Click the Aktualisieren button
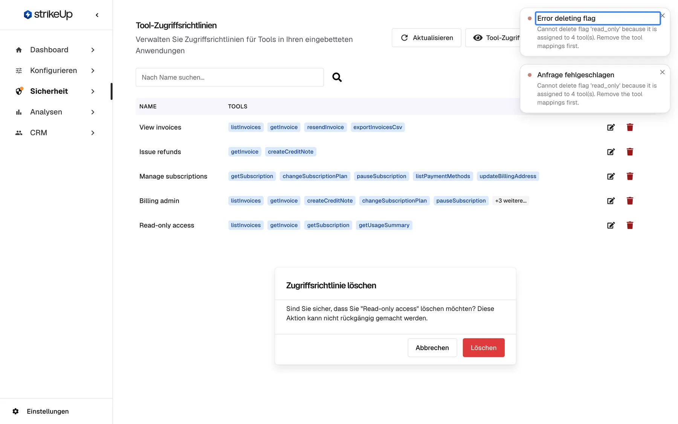The width and height of the screenshot is (678, 424). tap(426, 38)
